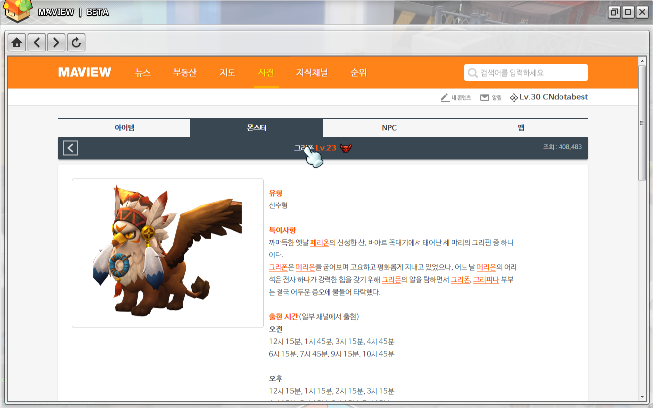Open the 지도 menu
Viewport: 653px width, 408px height.
point(228,73)
